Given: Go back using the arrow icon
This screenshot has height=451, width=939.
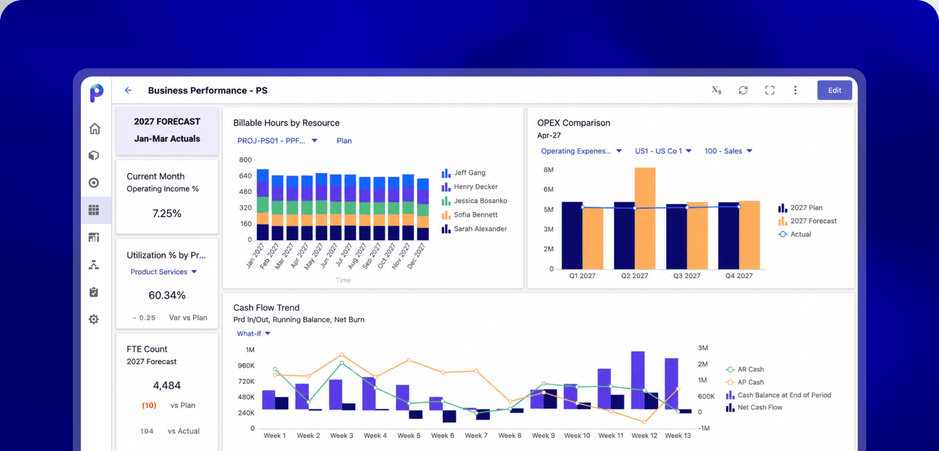Looking at the screenshot, I should click(x=128, y=90).
